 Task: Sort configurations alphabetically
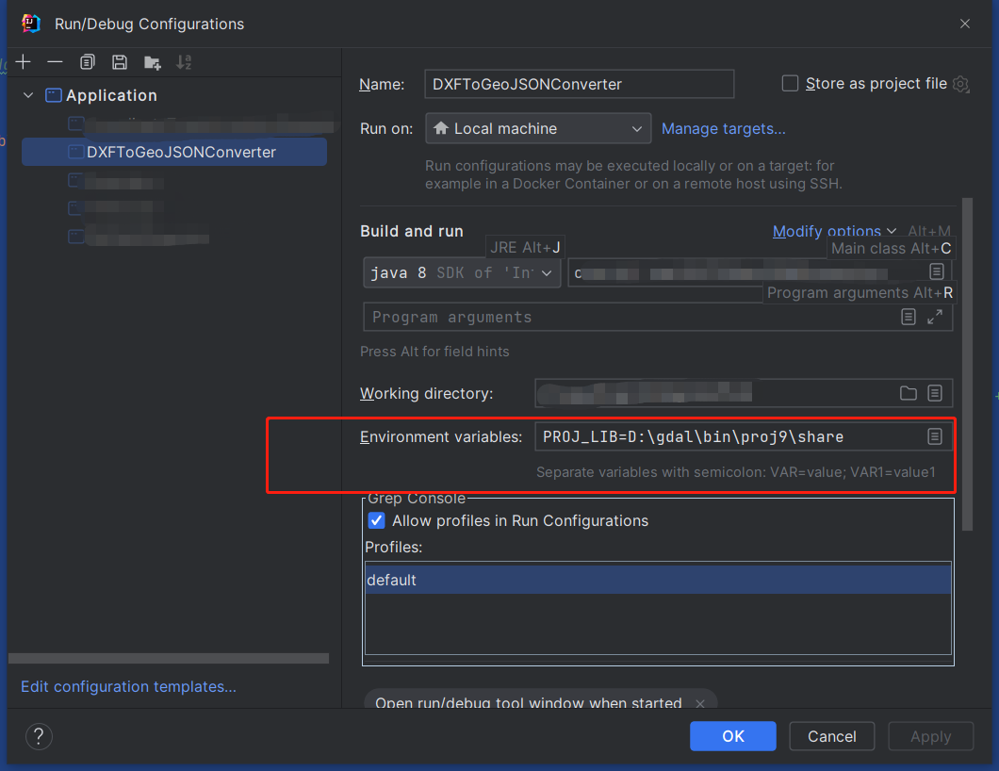coord(184,62)
